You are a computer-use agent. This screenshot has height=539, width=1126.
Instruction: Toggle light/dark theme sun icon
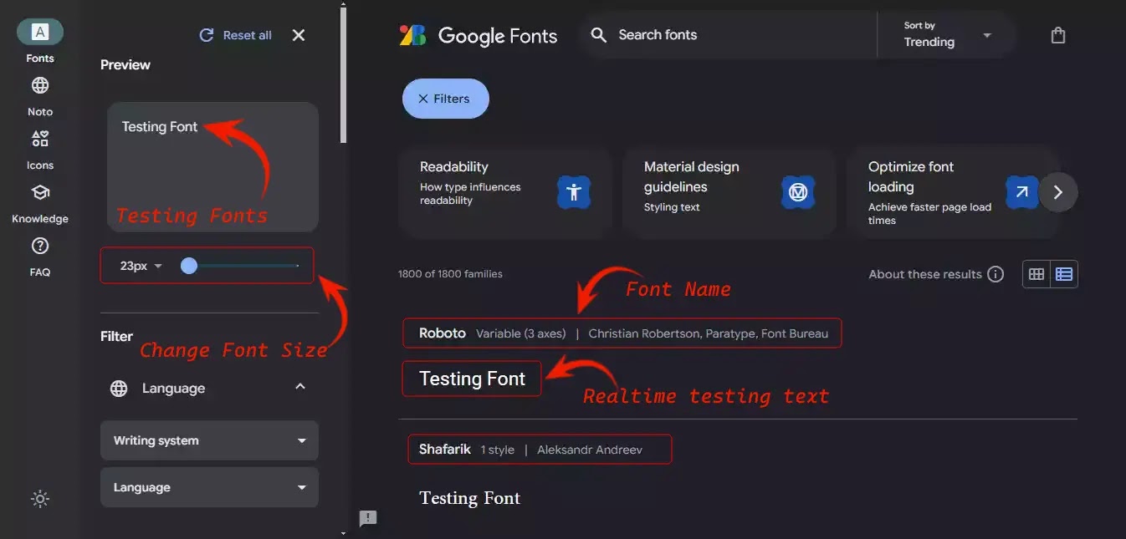pyautogui.click(x=40, y=499)
